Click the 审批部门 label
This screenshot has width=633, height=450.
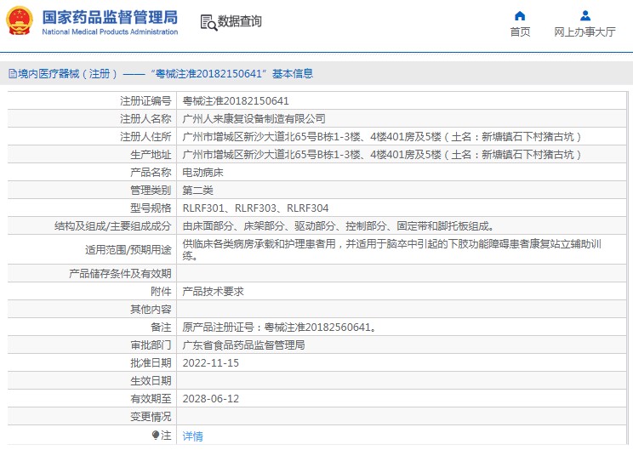[x=151, y=345]
